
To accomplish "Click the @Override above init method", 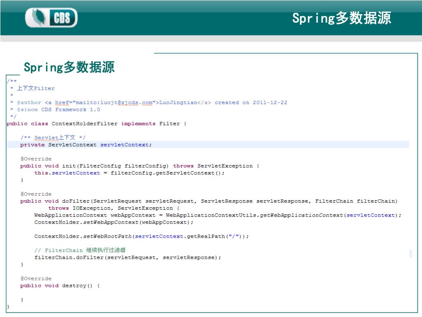I will pos(36,159).
